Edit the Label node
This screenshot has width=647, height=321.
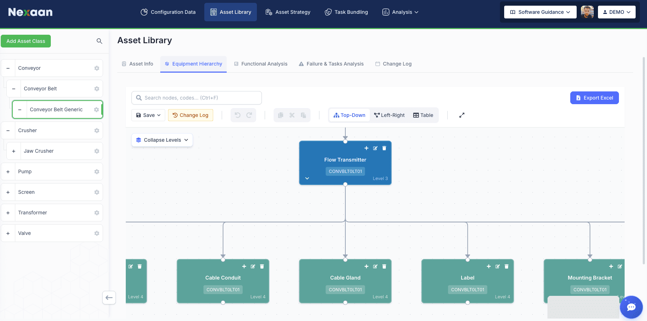tap(497, 266)
